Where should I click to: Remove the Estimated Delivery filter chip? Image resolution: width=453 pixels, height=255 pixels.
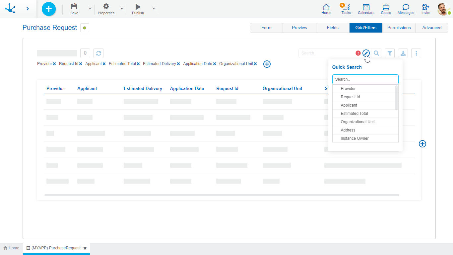[178, 64]
